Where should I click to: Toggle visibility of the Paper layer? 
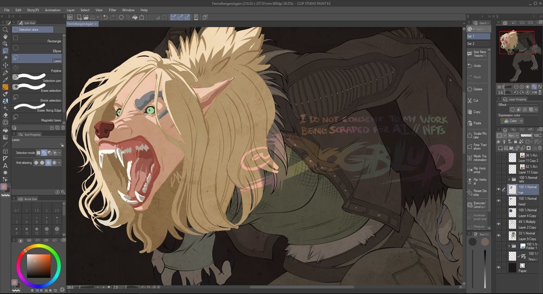coord(498,267)
